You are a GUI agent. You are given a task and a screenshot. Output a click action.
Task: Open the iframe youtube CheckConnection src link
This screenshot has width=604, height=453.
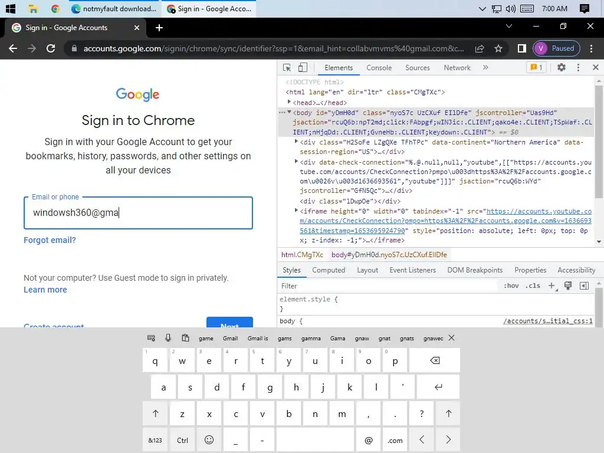(446, 221)
